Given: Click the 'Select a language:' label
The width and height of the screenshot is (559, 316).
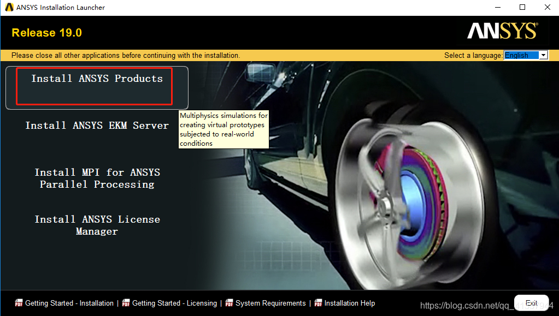Looking at the screenshot, I should point(473,55).
